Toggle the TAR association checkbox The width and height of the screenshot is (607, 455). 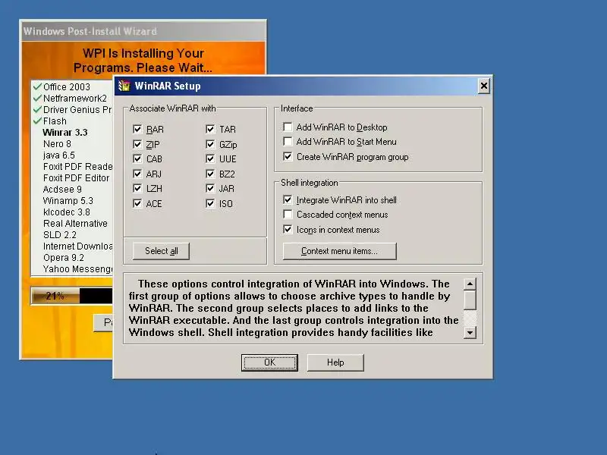pyautogui.click(x=210, y=129)
